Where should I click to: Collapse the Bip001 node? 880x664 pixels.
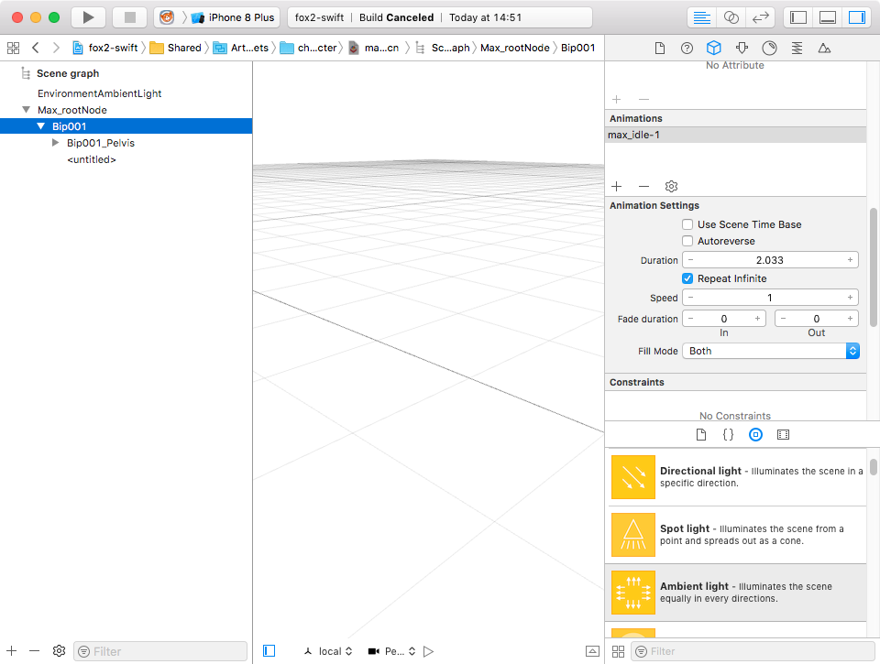tap(41, 126)
